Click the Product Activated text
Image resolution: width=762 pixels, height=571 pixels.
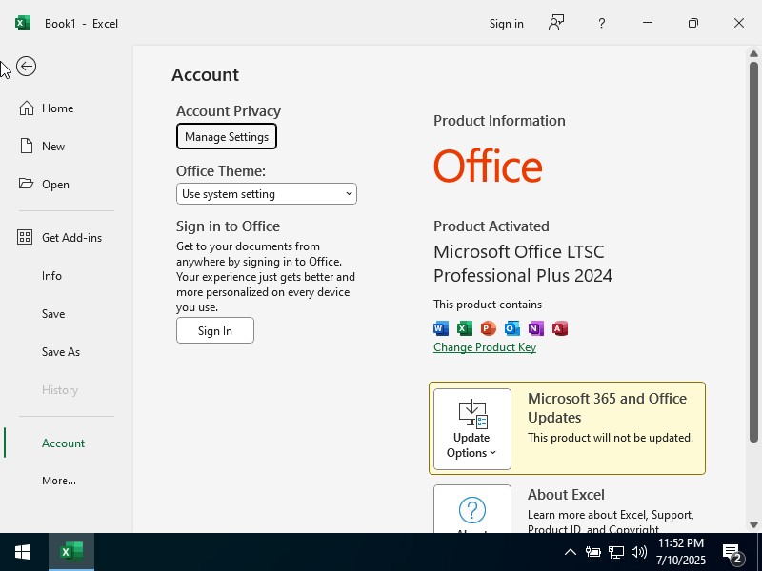491,226
